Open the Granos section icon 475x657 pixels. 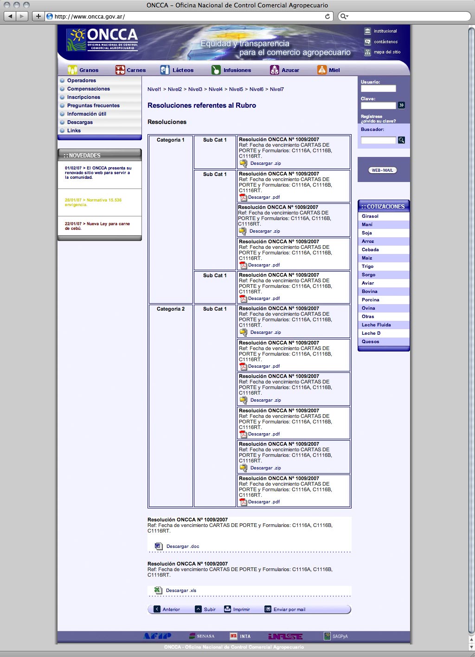coord(72,70)
